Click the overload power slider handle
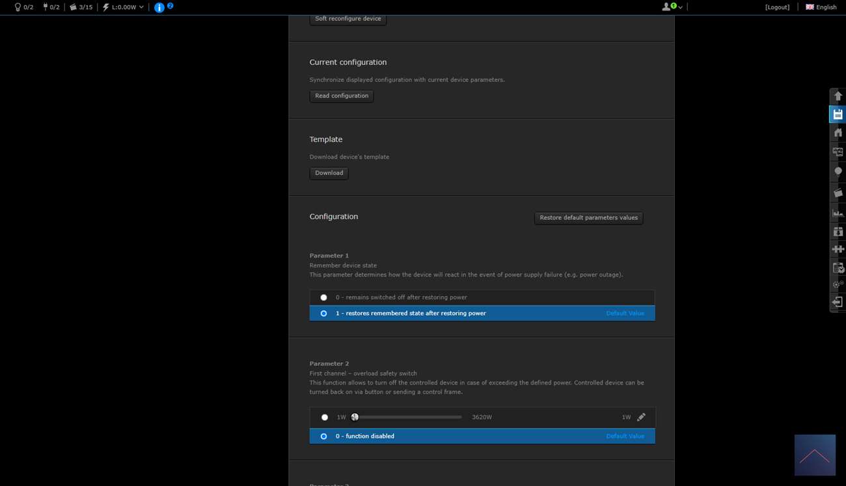The image size is (846, 486). point(355,417)
